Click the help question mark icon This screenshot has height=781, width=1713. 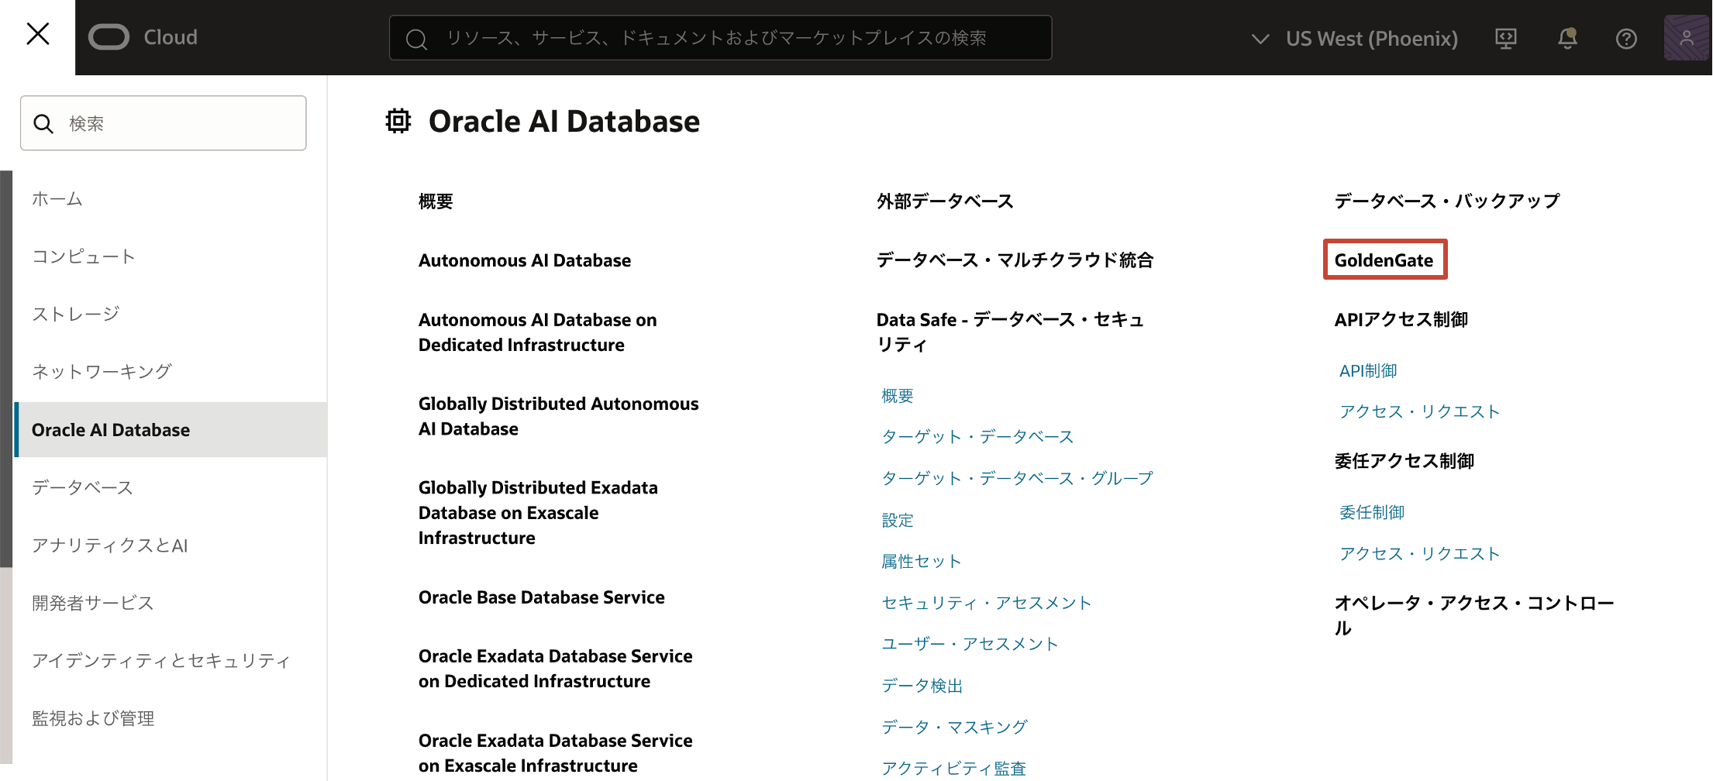[x=1626, y=38]
